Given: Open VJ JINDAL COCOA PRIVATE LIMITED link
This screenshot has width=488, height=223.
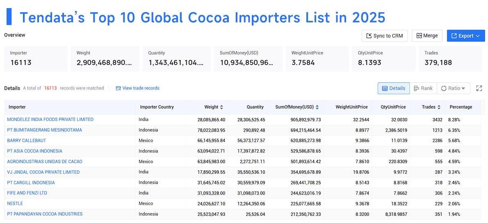Looking at the screenshot, I should point(43,172).
